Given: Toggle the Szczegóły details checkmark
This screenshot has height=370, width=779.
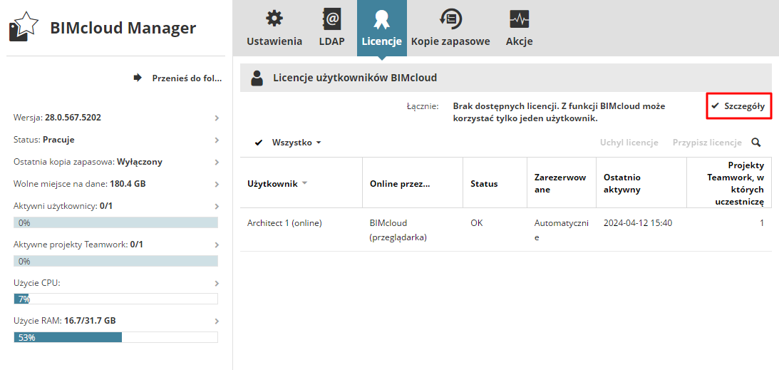Looking at the screenshot, I should pyautogui.click(x=715, y=106).
